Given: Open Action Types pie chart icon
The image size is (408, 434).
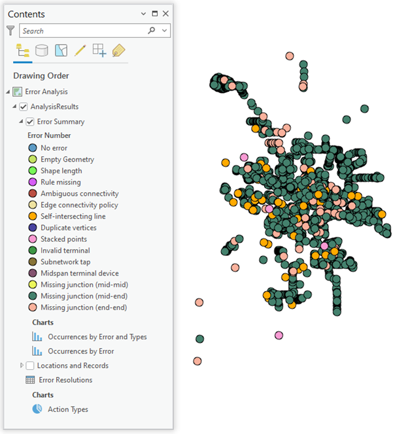Looking at the screenshot, I should (37, 409).
